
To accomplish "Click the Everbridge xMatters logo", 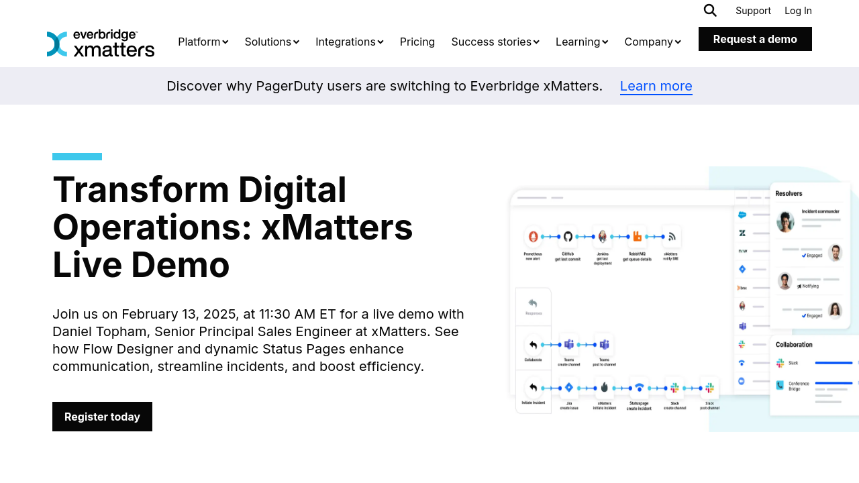I will pos(101,44).
